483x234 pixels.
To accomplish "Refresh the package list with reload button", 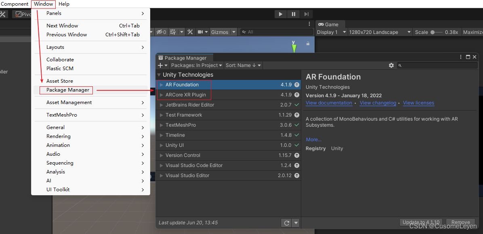I will pyautogui.click(x=286, y=223).
